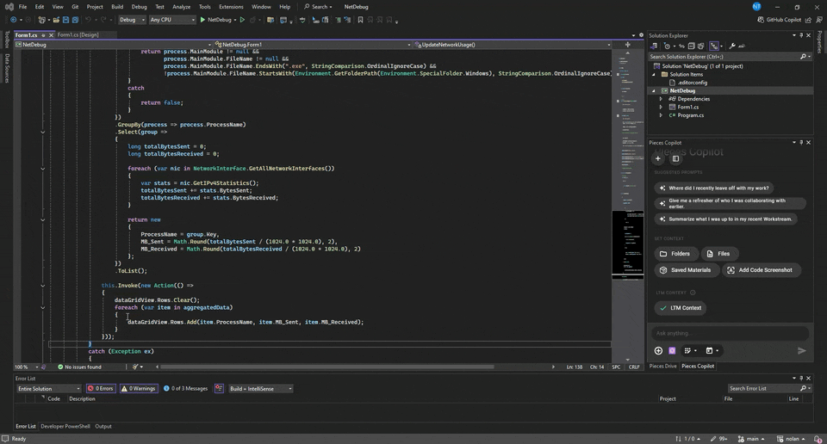
Task: Toggle the 0 Errors filter
Action: [101, 389]
